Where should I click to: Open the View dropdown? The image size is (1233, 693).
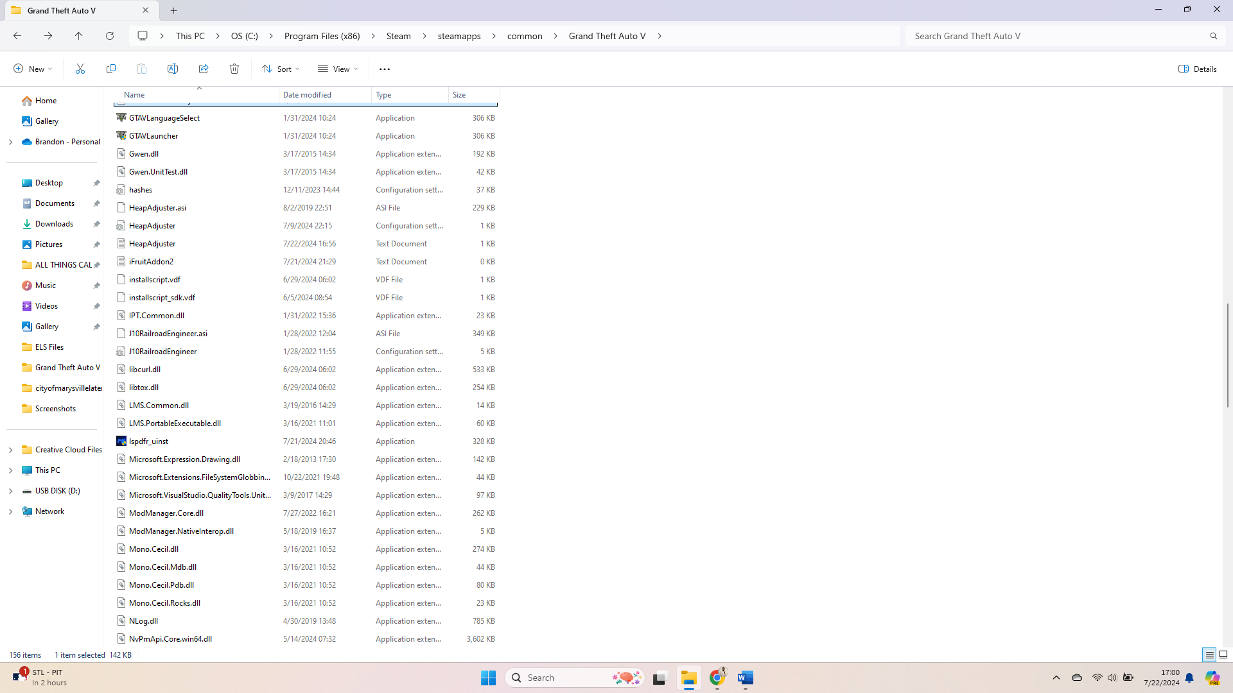coord(338,69)
